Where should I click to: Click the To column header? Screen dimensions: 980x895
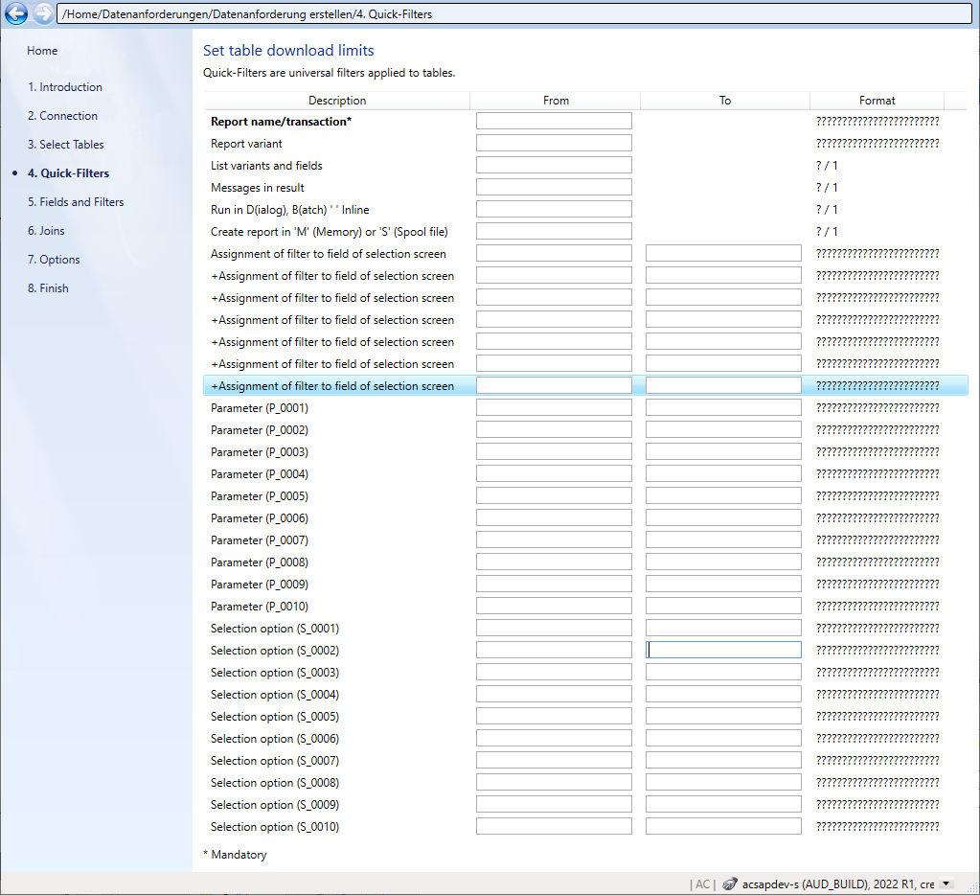724,100
